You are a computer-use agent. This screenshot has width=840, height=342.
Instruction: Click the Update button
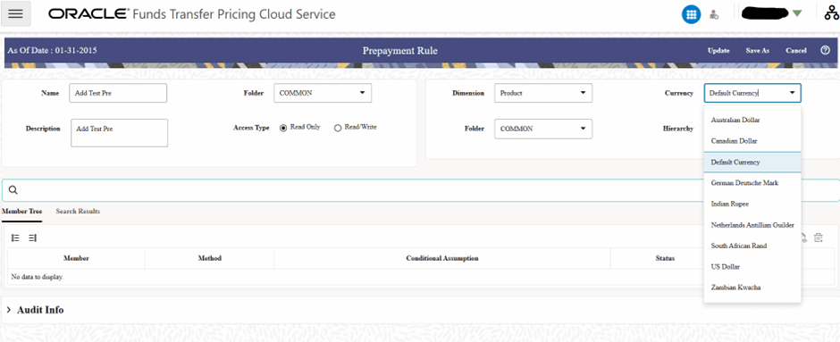(x=718, y=51)
